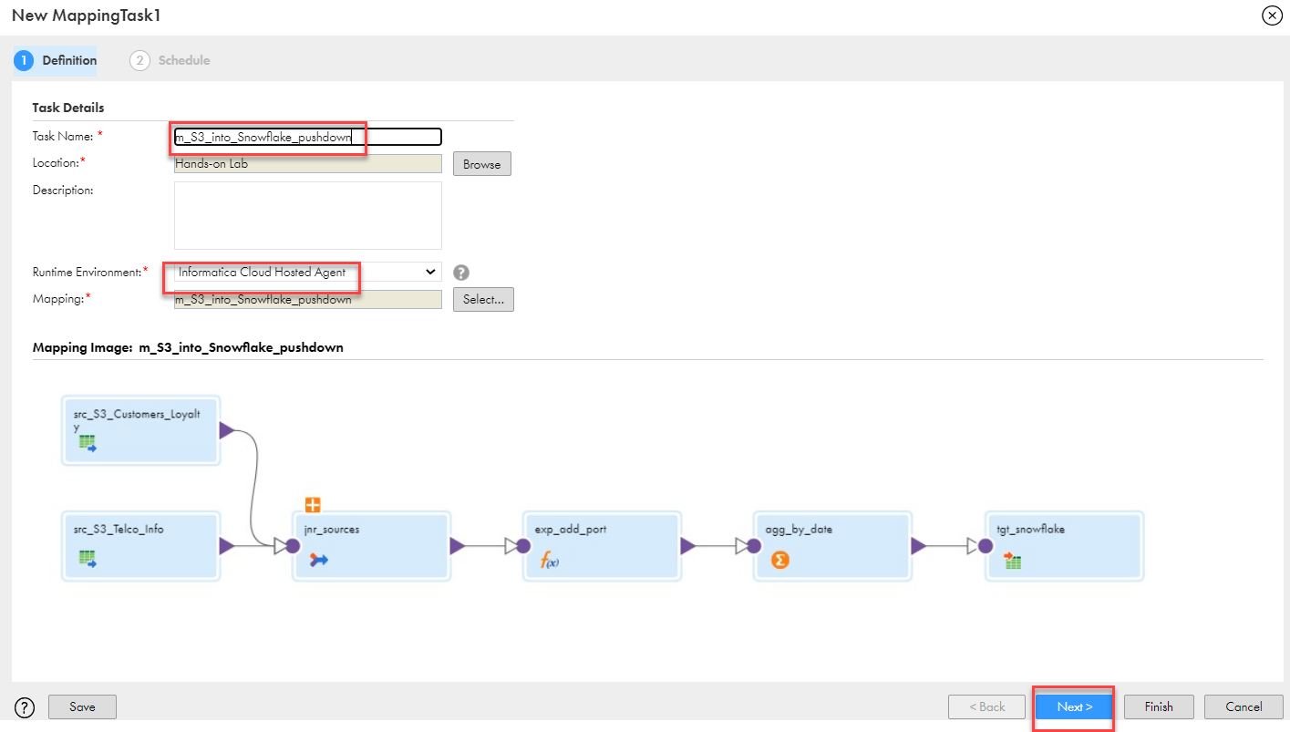Save the mapping task
This screenshot has width=1290, height=732.
click(x=82, y=706)
